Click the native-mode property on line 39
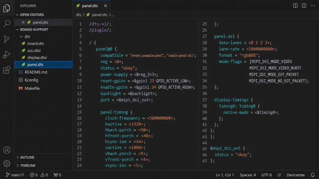 point(236,112)
